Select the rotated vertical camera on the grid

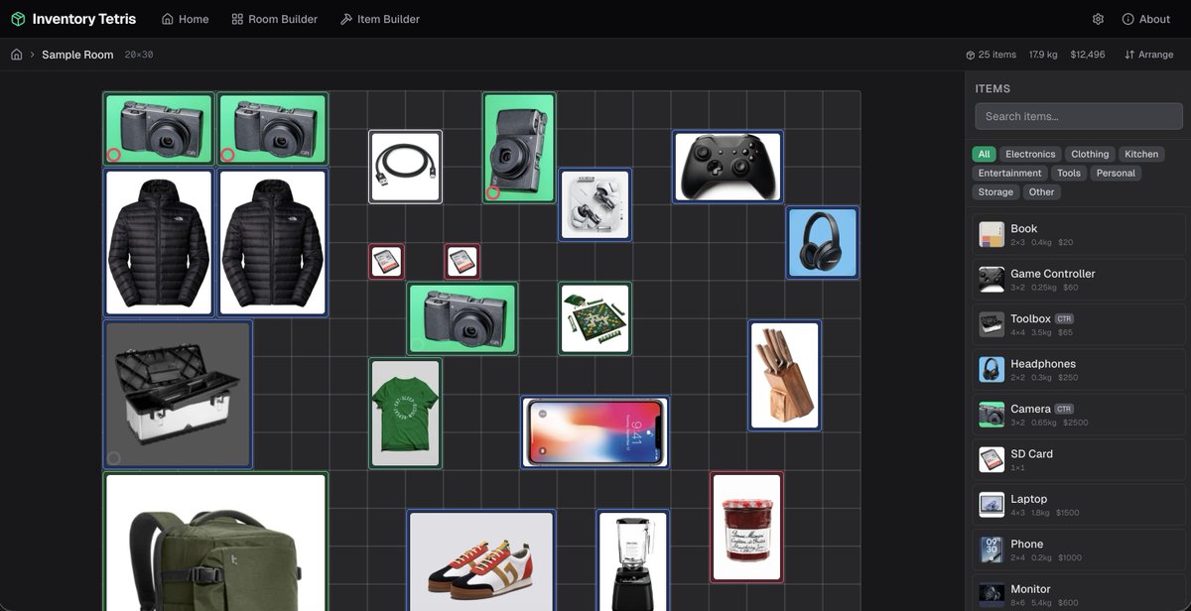[519, 148]
